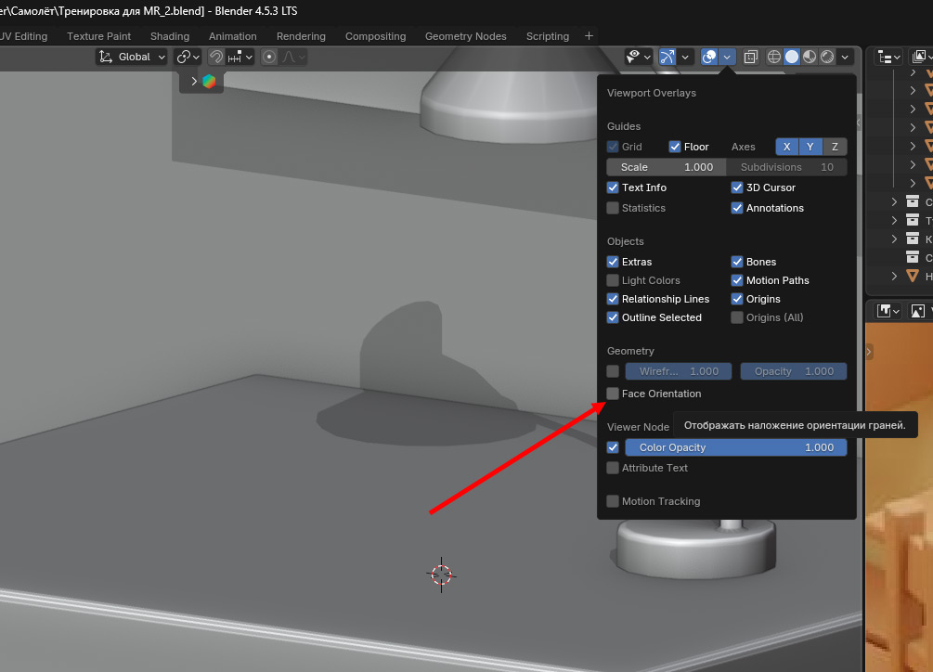The image size is (933, 672).
Task: Disable the Z axis toggle
Action: (x=835, y=147)
